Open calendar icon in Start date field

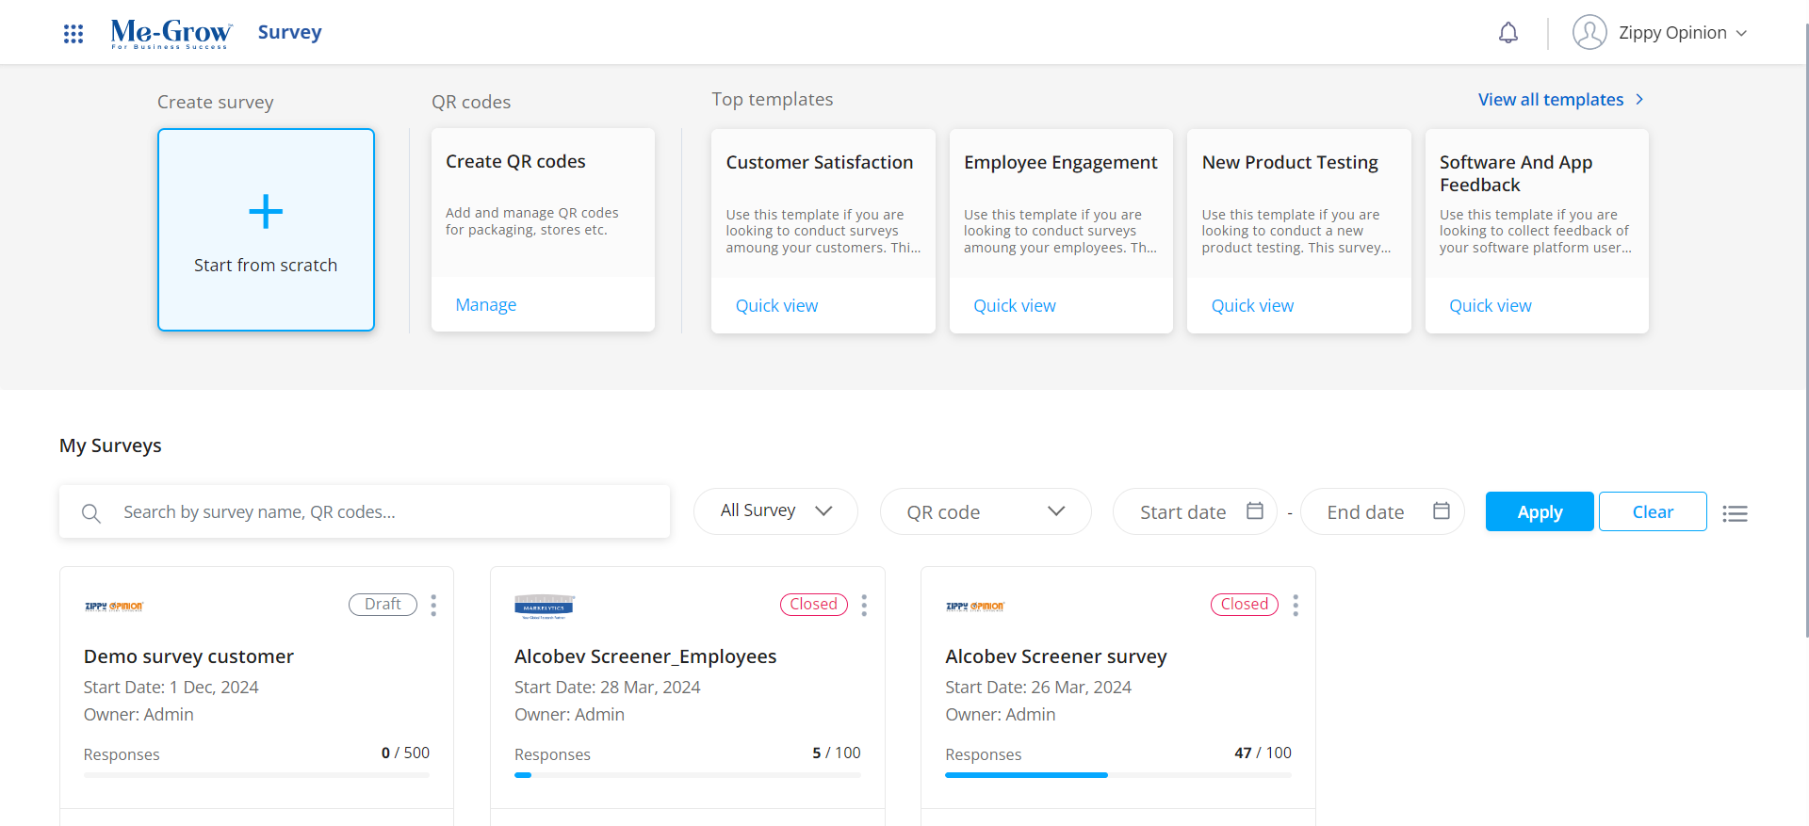[1254, 510]
